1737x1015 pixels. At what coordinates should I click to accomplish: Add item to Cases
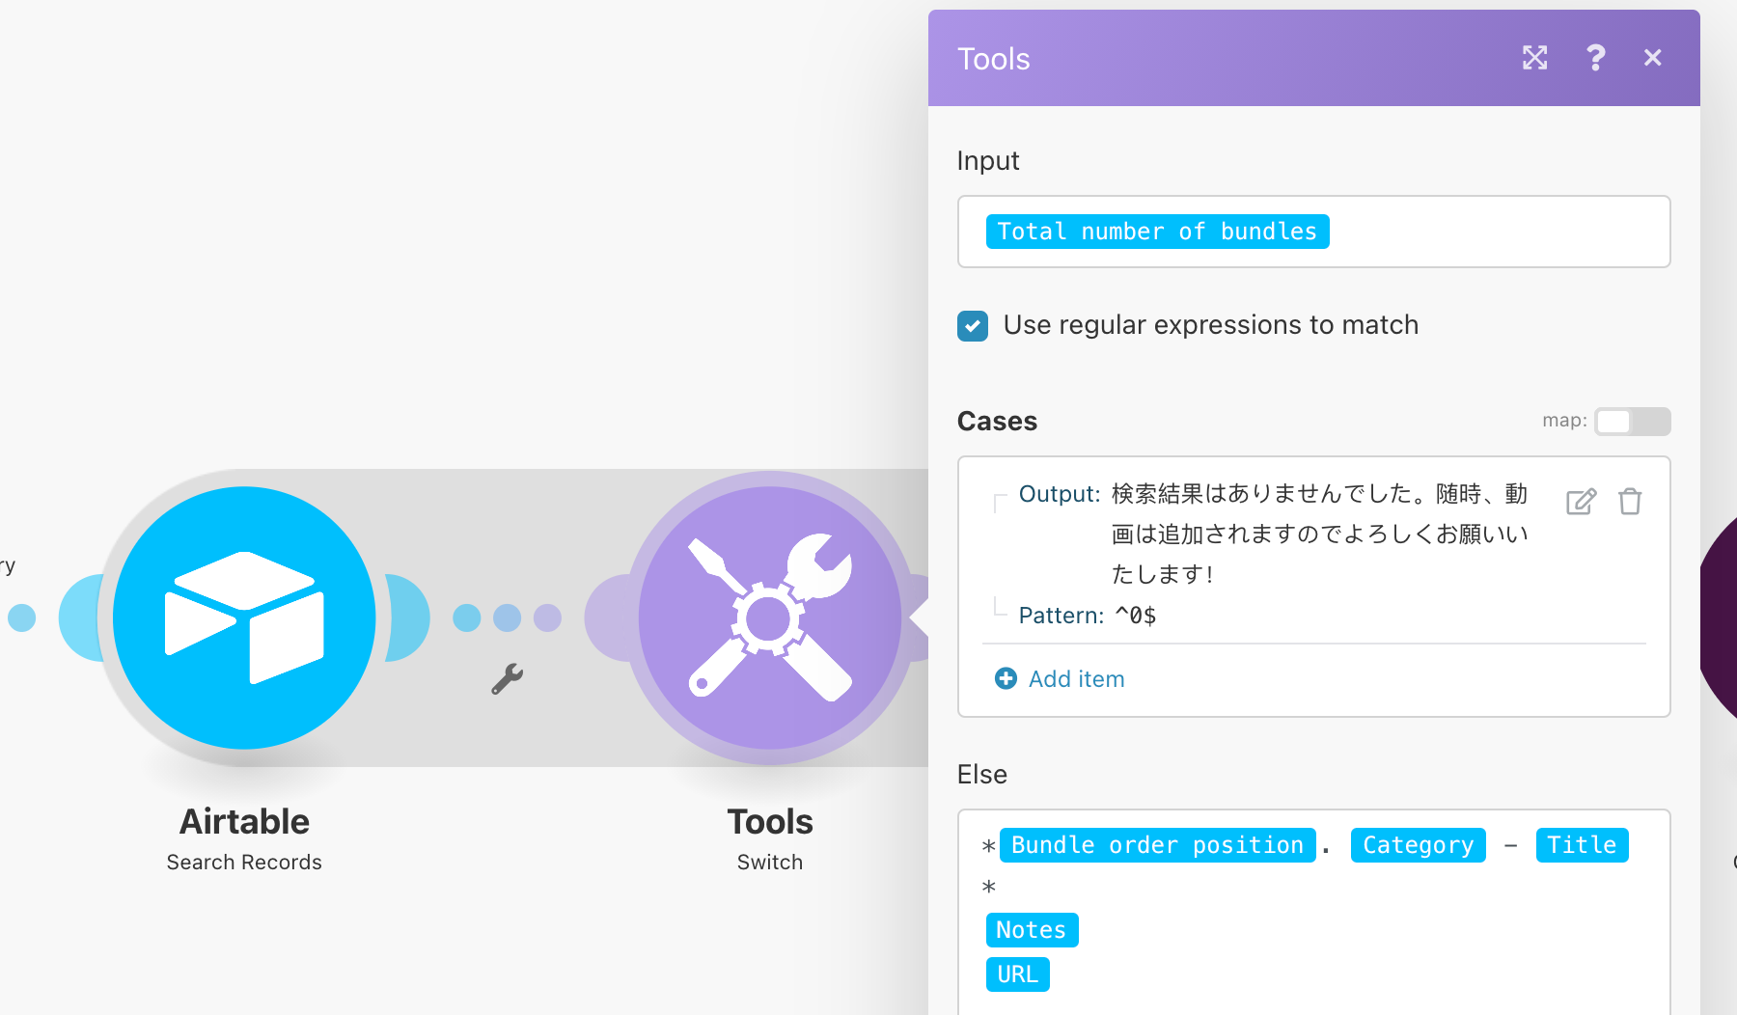1060,679
